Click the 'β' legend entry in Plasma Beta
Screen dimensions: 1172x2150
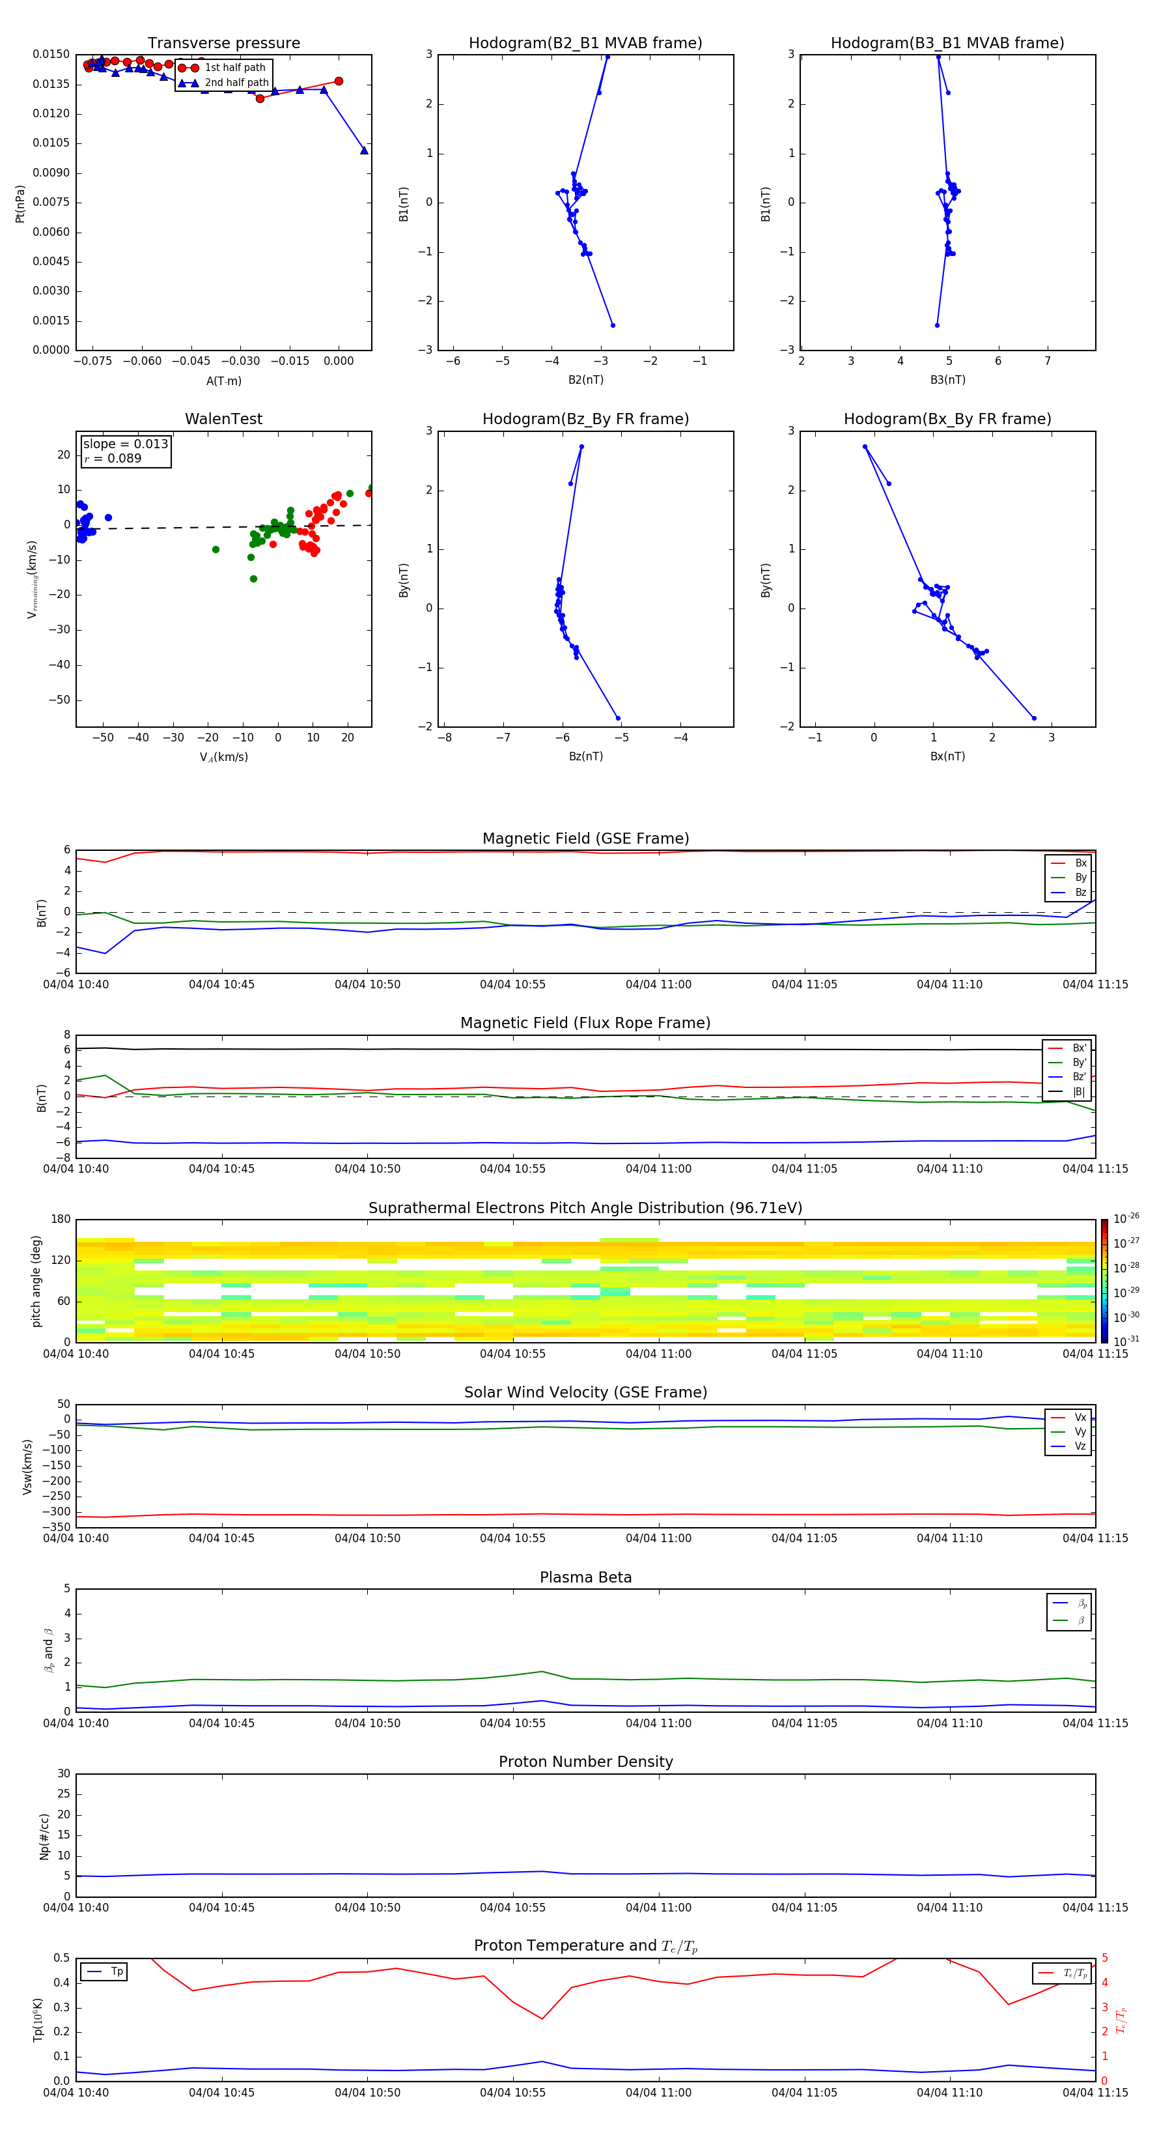1070,1620
